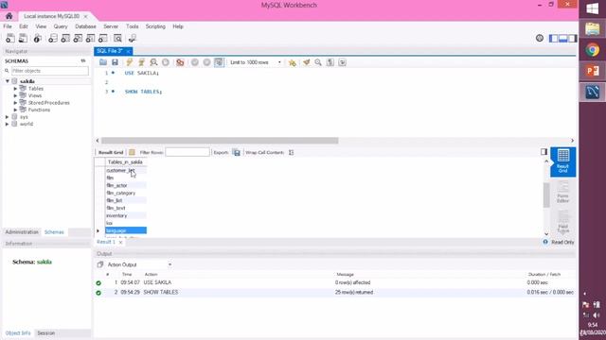This screenshot has height=340, width=606.
Task: Switch to the Form Editor view
Action: pos(562,192)
